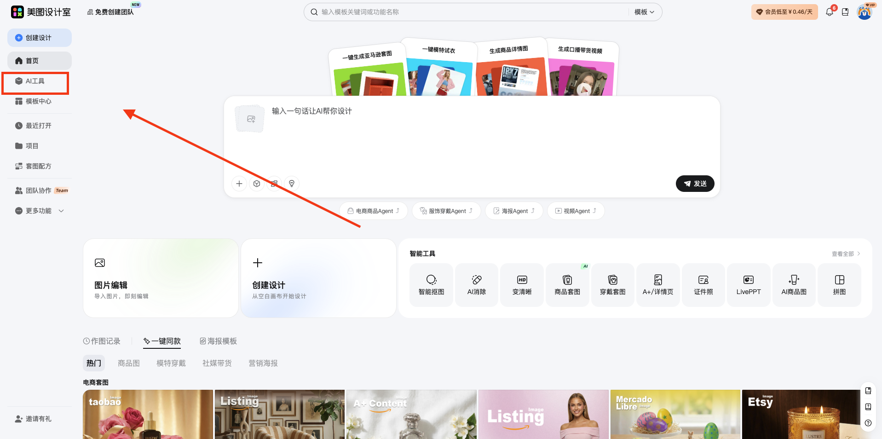This screenshot has height=439, width=882.
Task: Open the 证件照 ID photo tool
Action: coord(703,284)
